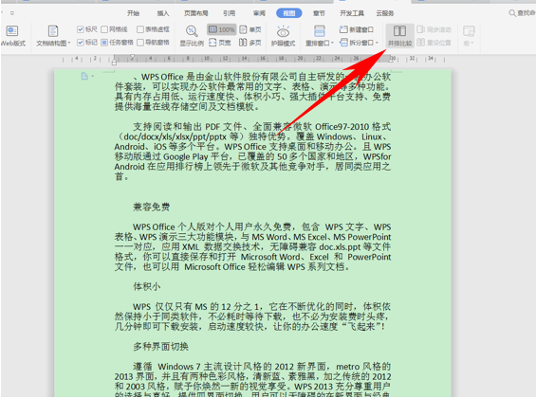Switch to 单页 single page view
Screen dimensions: 536x398
point(250,29)
